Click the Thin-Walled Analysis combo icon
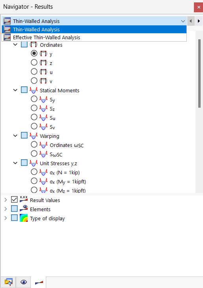The width and height of the screenshot is (203, 288). tap(7, 21)
